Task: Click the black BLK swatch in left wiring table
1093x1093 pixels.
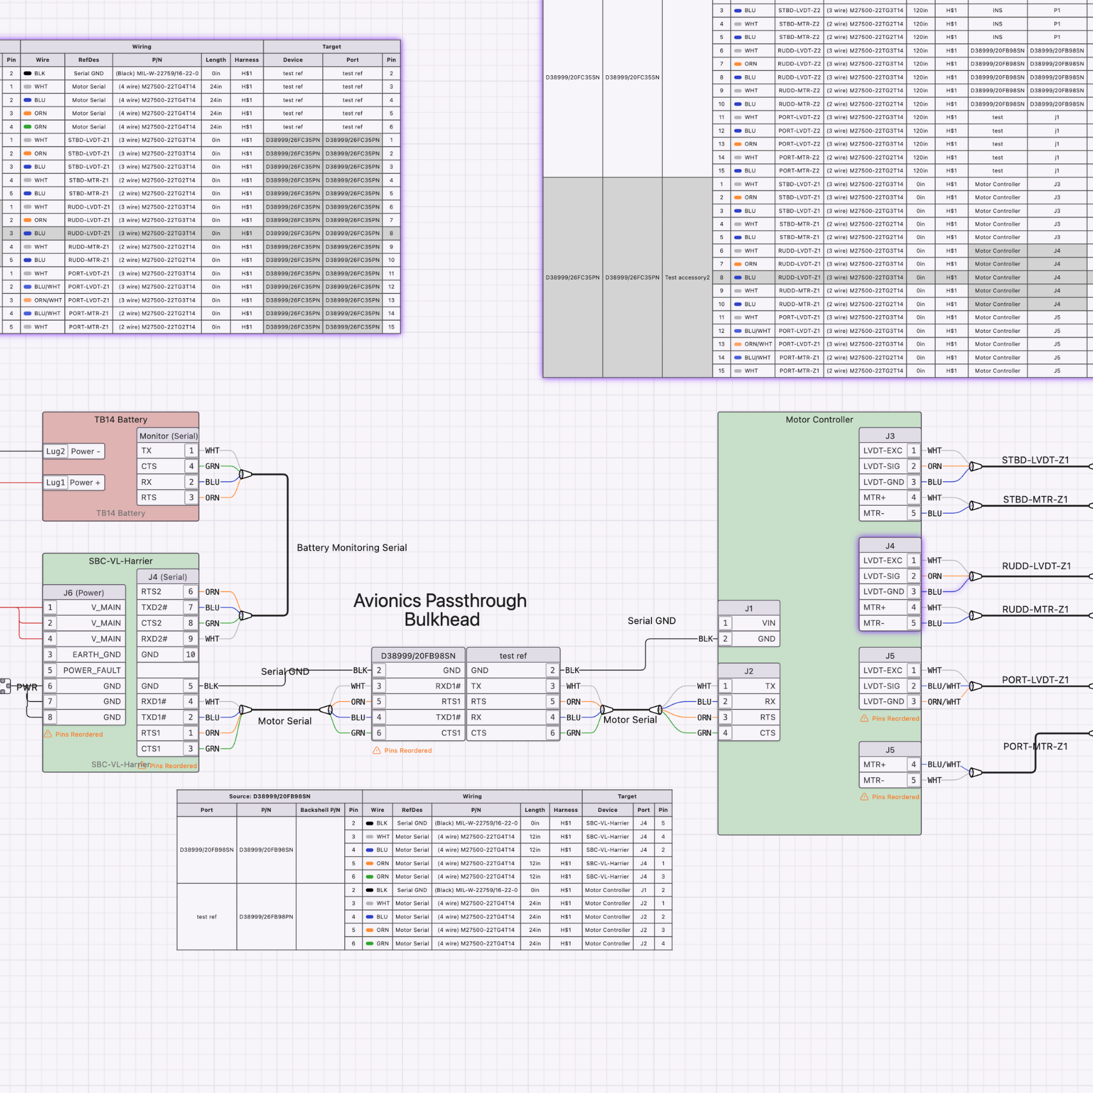Action: click(x=27, y=73)
